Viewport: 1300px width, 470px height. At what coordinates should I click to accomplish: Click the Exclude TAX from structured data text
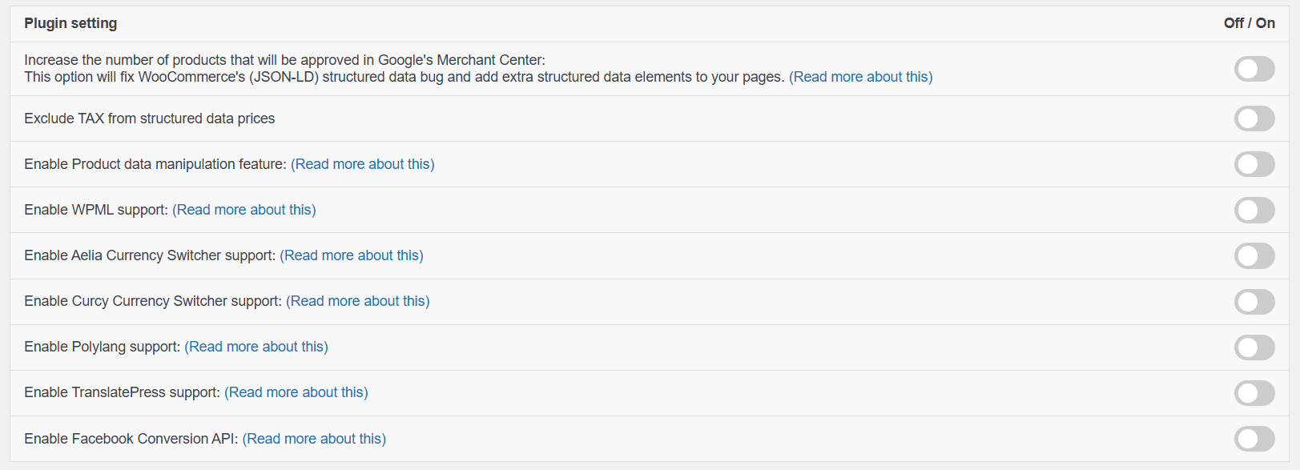coord(149,119)
